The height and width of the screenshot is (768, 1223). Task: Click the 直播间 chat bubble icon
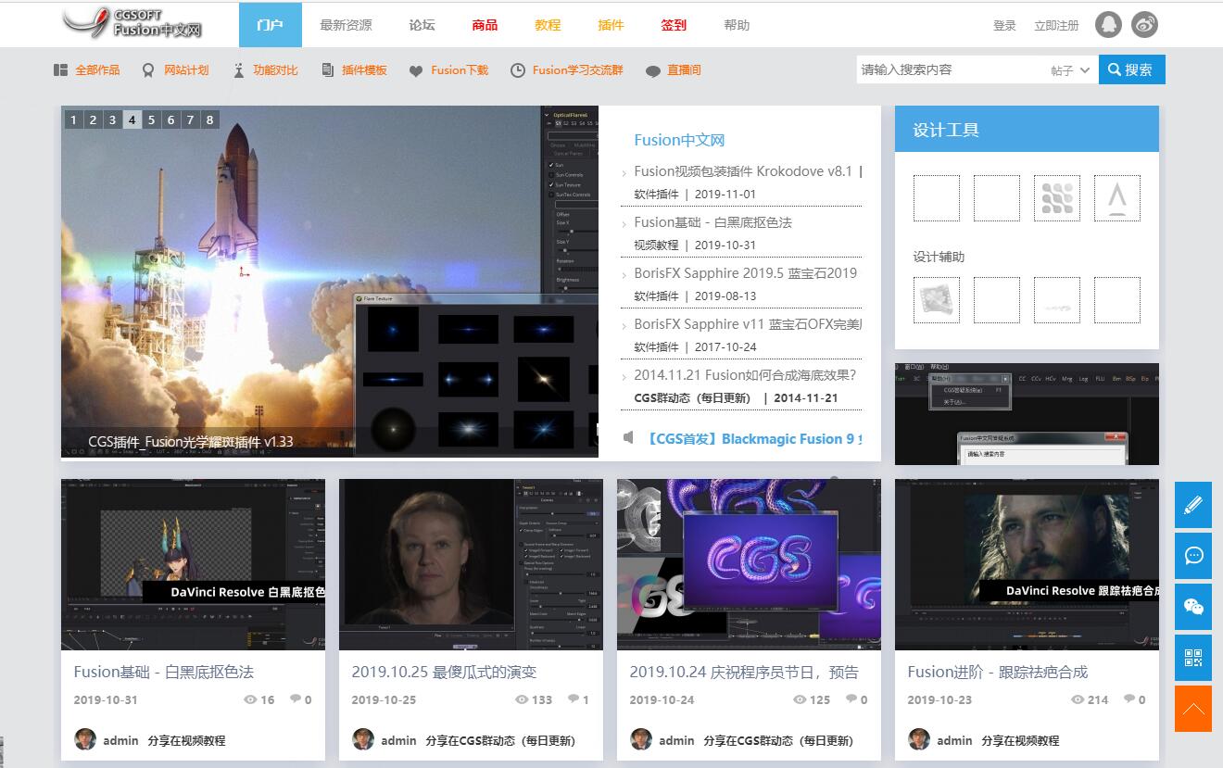653,71
